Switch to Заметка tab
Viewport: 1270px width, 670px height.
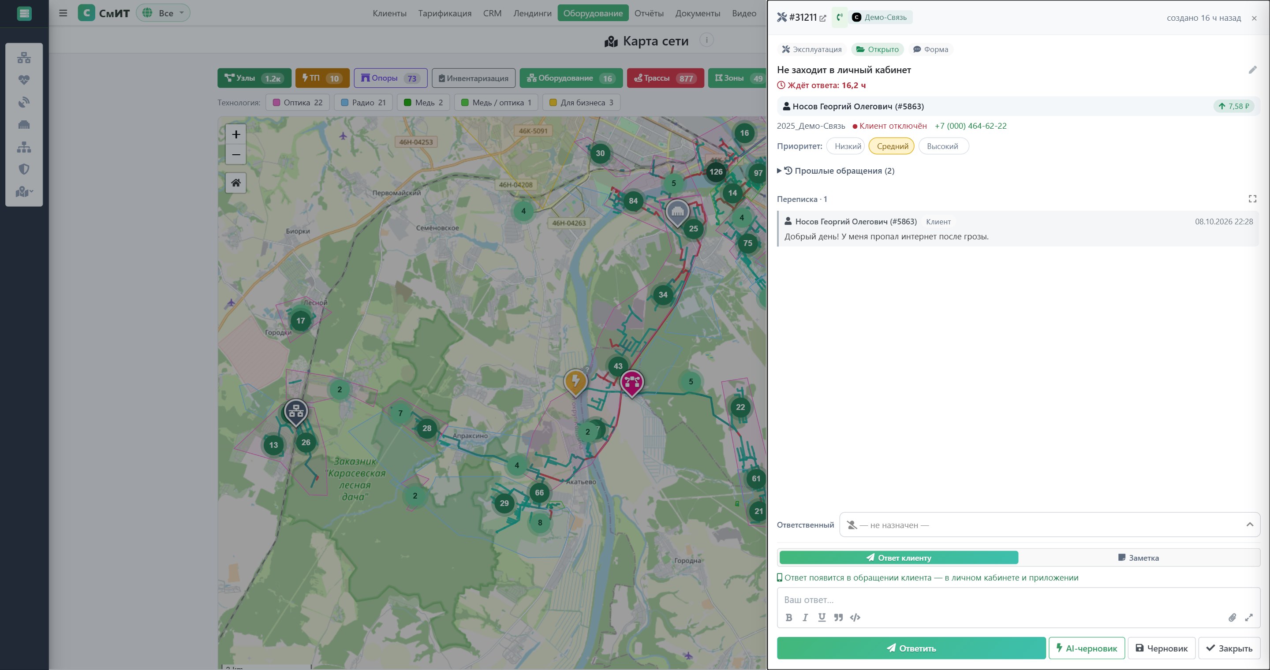point(1138,558)
